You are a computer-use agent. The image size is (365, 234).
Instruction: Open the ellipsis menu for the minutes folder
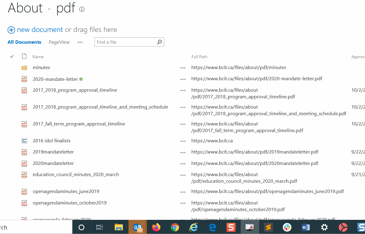point(183,68)
